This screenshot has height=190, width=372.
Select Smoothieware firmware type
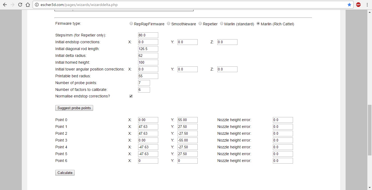(169, 24)
